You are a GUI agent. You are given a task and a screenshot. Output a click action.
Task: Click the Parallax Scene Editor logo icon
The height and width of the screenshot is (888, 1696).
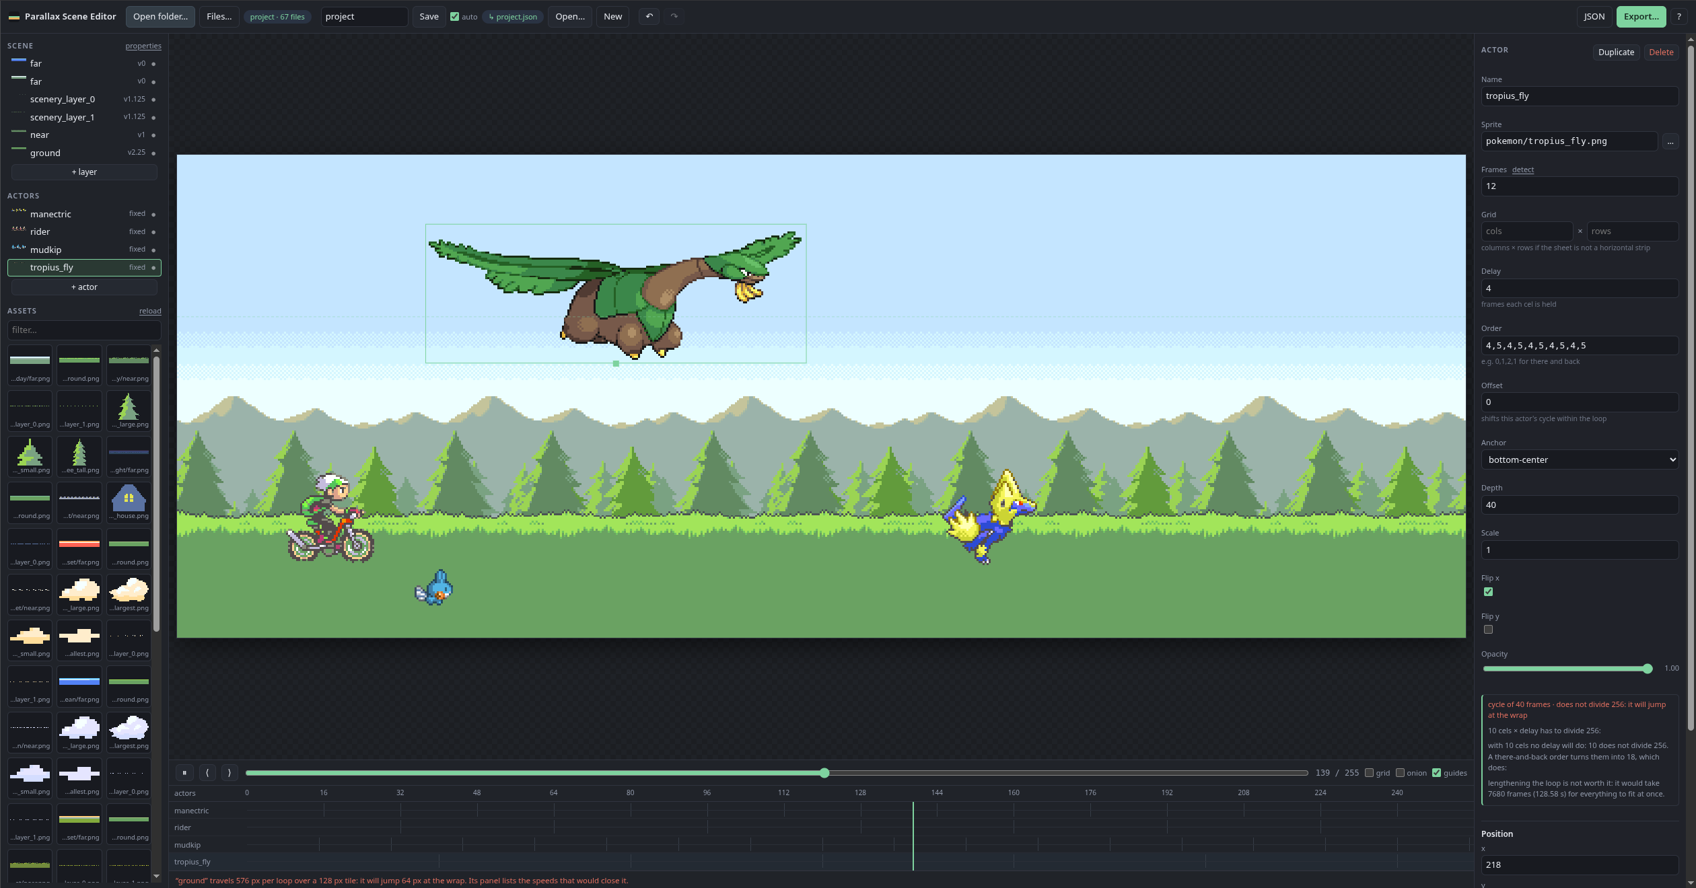click(14, 17)
